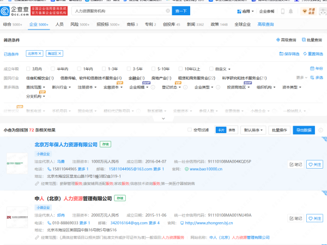327x245 pixels.
Task: Clear the search box text icon
Action: (x=168, y=11)
